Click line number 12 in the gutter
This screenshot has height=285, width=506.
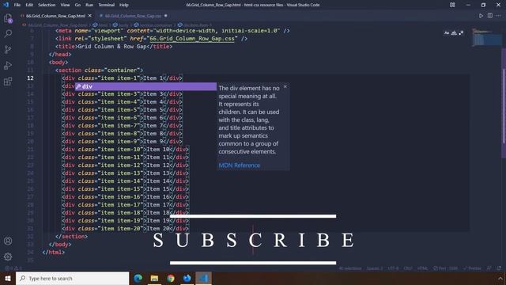coord(30,78)
